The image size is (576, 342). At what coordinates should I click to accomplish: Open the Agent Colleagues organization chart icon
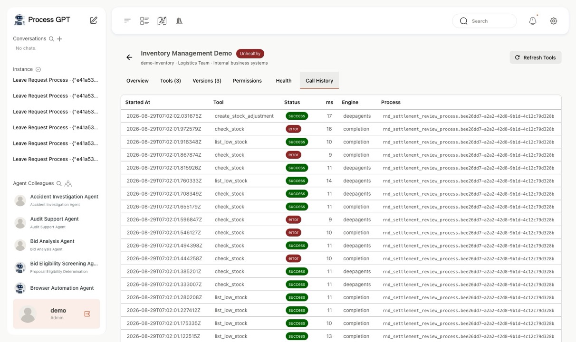[x=68, y=183]
